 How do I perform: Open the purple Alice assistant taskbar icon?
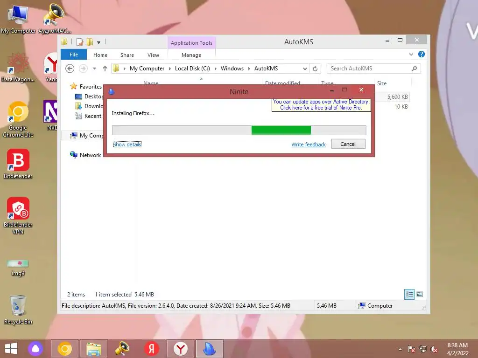(35, 349)
